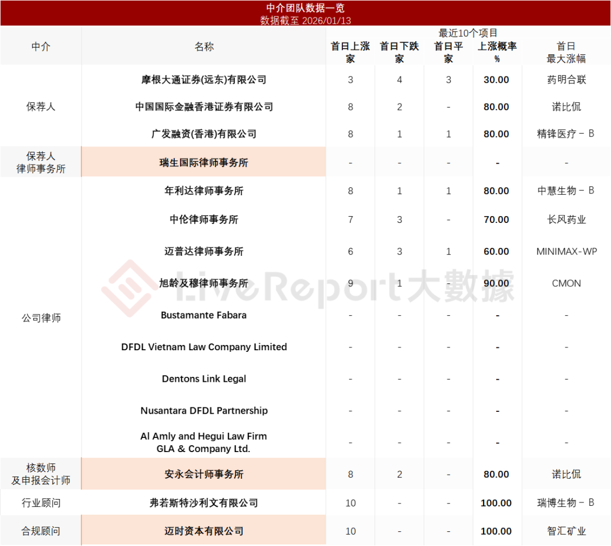The width and height of the screenshot is (611, 546).
Task: Select Dentons Link Legal name cell
Action: click(x=204, y=379)
